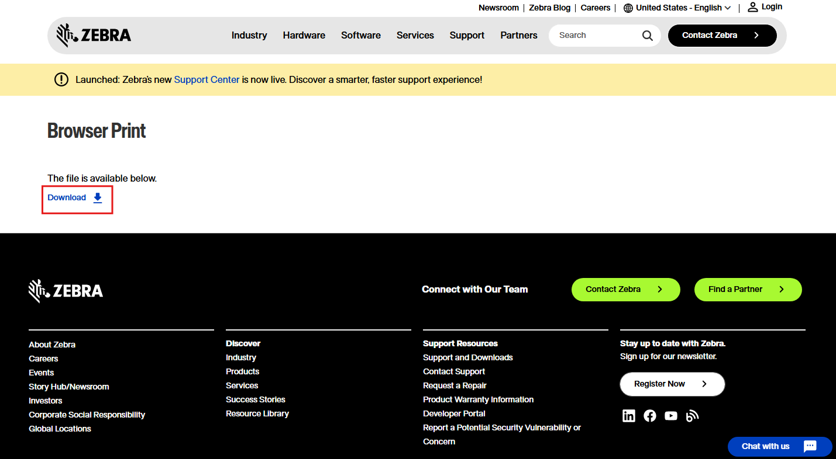The image size is (836, 459).
Task: Click the Contact Zebra header button
Action: [722, 36]
